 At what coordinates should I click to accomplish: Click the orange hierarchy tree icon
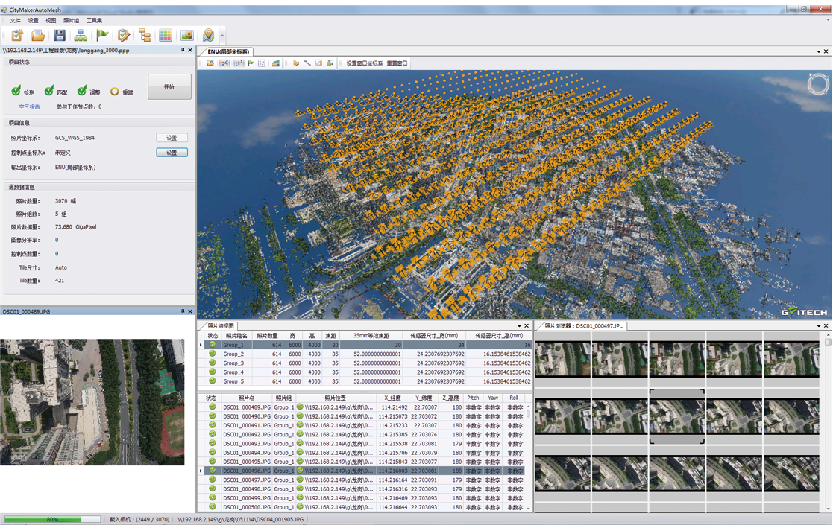145,35
